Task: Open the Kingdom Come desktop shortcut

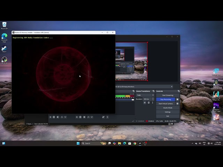Action: click(216, 84)
